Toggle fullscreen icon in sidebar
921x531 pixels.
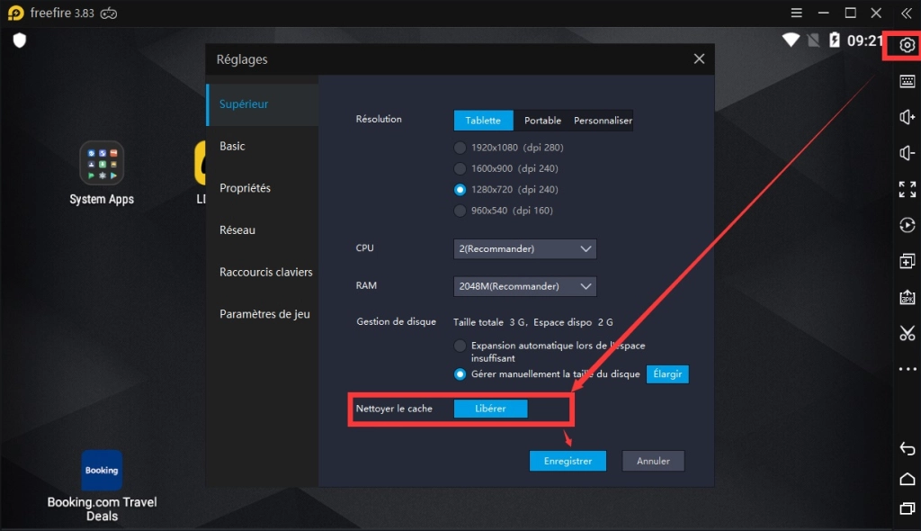(x=907, y=189)
